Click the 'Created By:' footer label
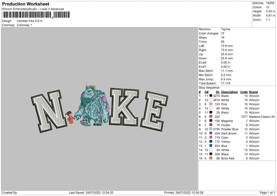277x196 pixels. pyautogui.click(x=10, y=192)
